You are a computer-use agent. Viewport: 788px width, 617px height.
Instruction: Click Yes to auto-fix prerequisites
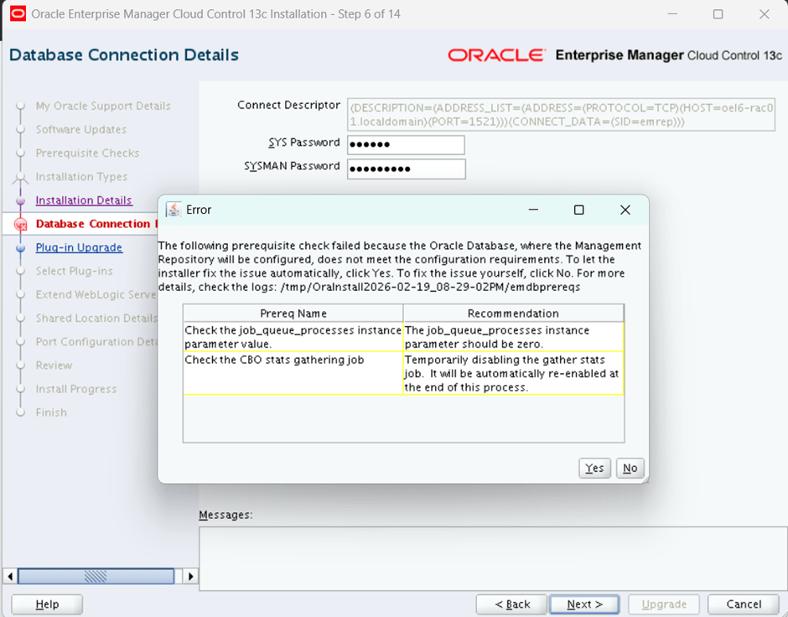[x=594, y=469]
